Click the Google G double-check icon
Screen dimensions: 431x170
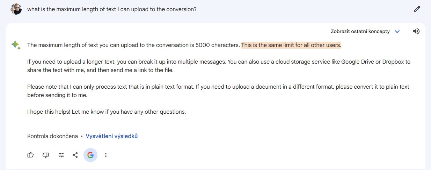90,155
